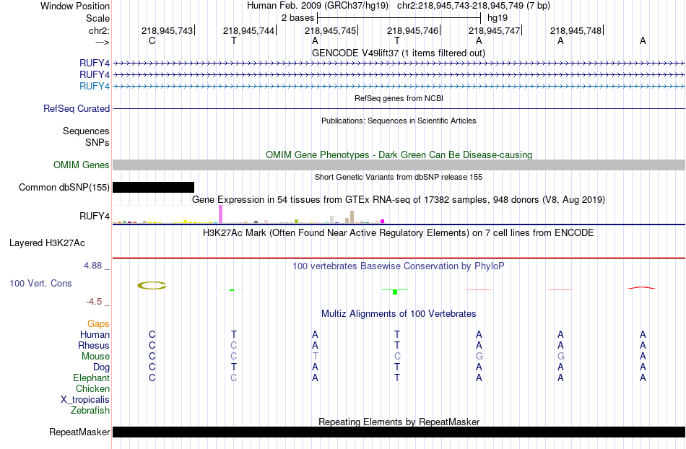686x449 pixels.
Task: Click the RepeatMasker track label
Action: [79, 432]
